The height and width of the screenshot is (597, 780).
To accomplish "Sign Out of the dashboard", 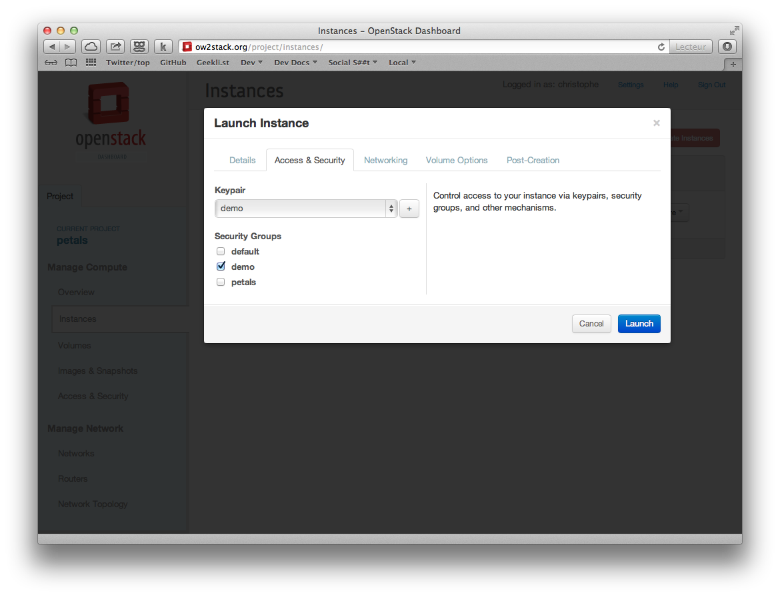I will tap(711, 85).
